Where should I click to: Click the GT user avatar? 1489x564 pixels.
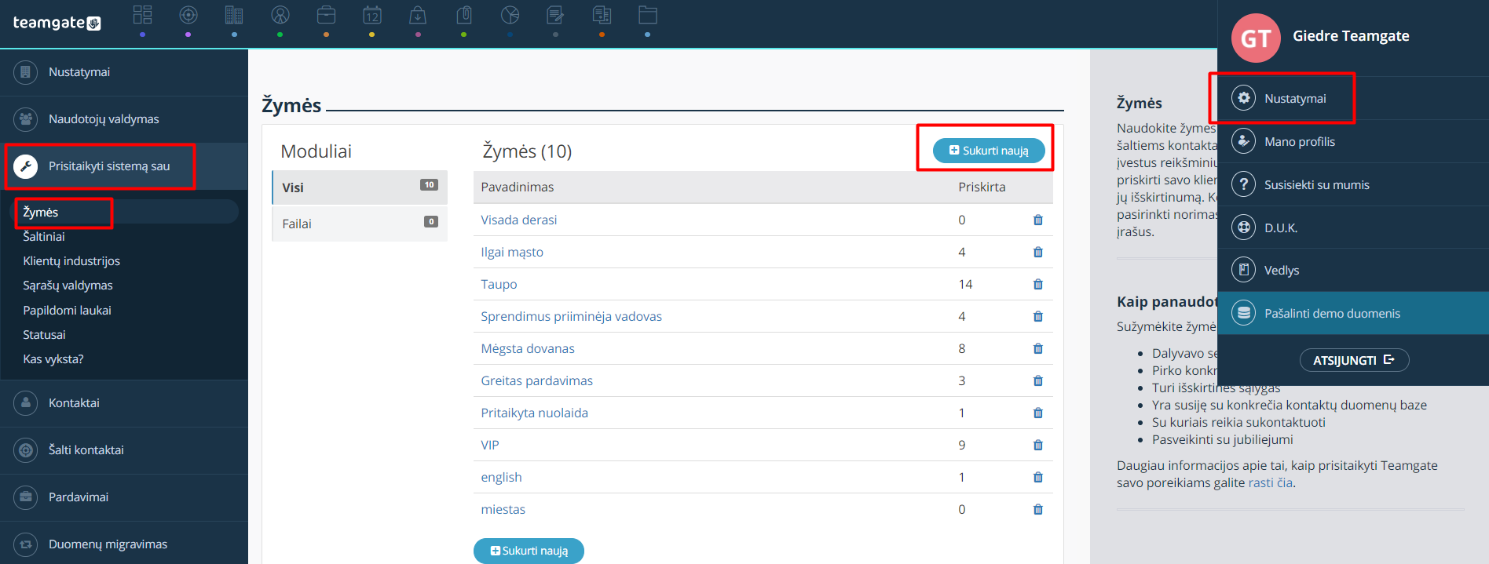1256,38
